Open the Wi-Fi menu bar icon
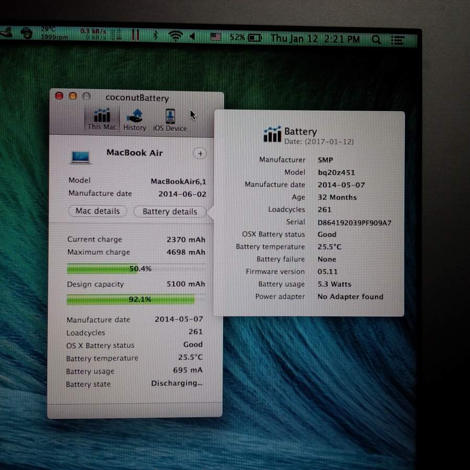Image resolution: width=470 pixels, height=470 pixels. (x=175, y=36)
